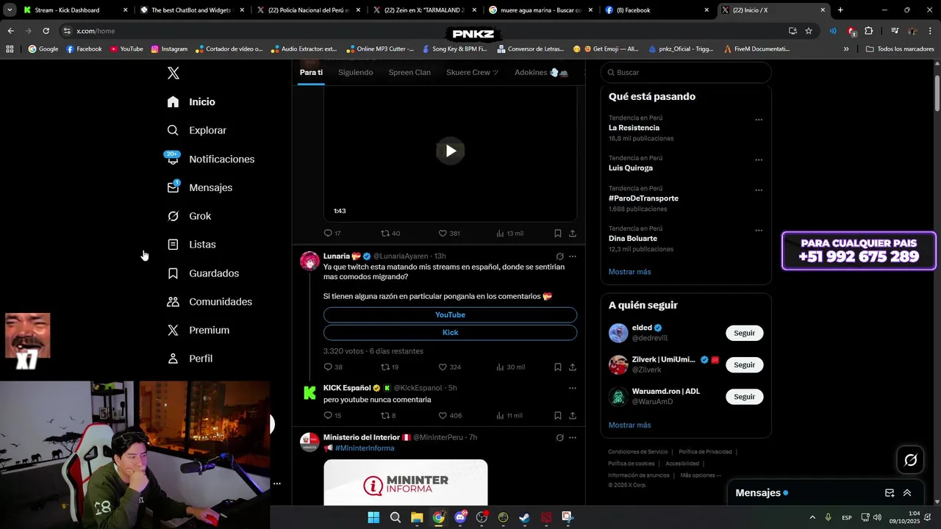Open more options on Lunaria's post
941x529 pixels.
coord(573,256)
